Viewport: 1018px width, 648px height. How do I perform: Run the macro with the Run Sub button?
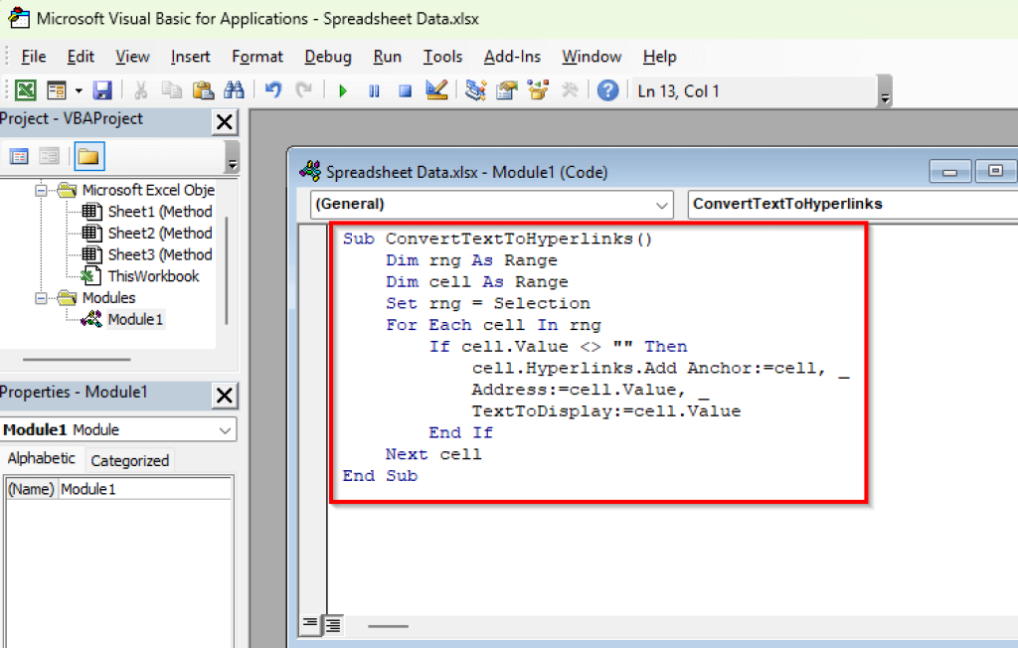(342, 90)
